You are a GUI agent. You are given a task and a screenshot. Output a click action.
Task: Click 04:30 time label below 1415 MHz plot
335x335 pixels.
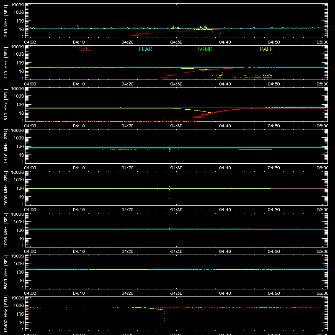tap(176, 168)
